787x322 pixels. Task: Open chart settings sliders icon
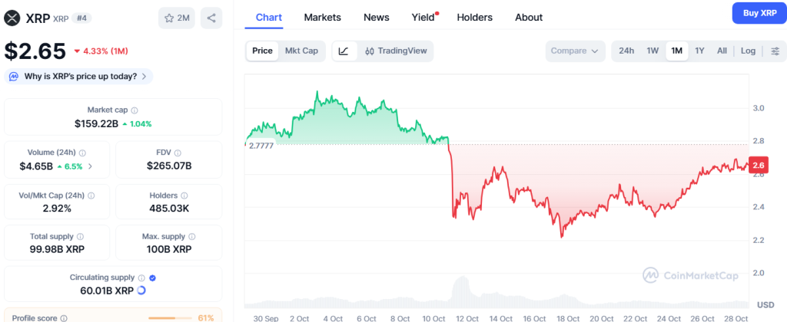pos(775,51)
